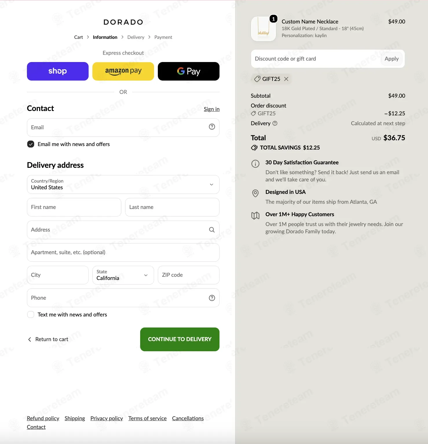Screen dimensions: 428x444
Task: Click the DORADO store logo
Action: tap(123, 22)
